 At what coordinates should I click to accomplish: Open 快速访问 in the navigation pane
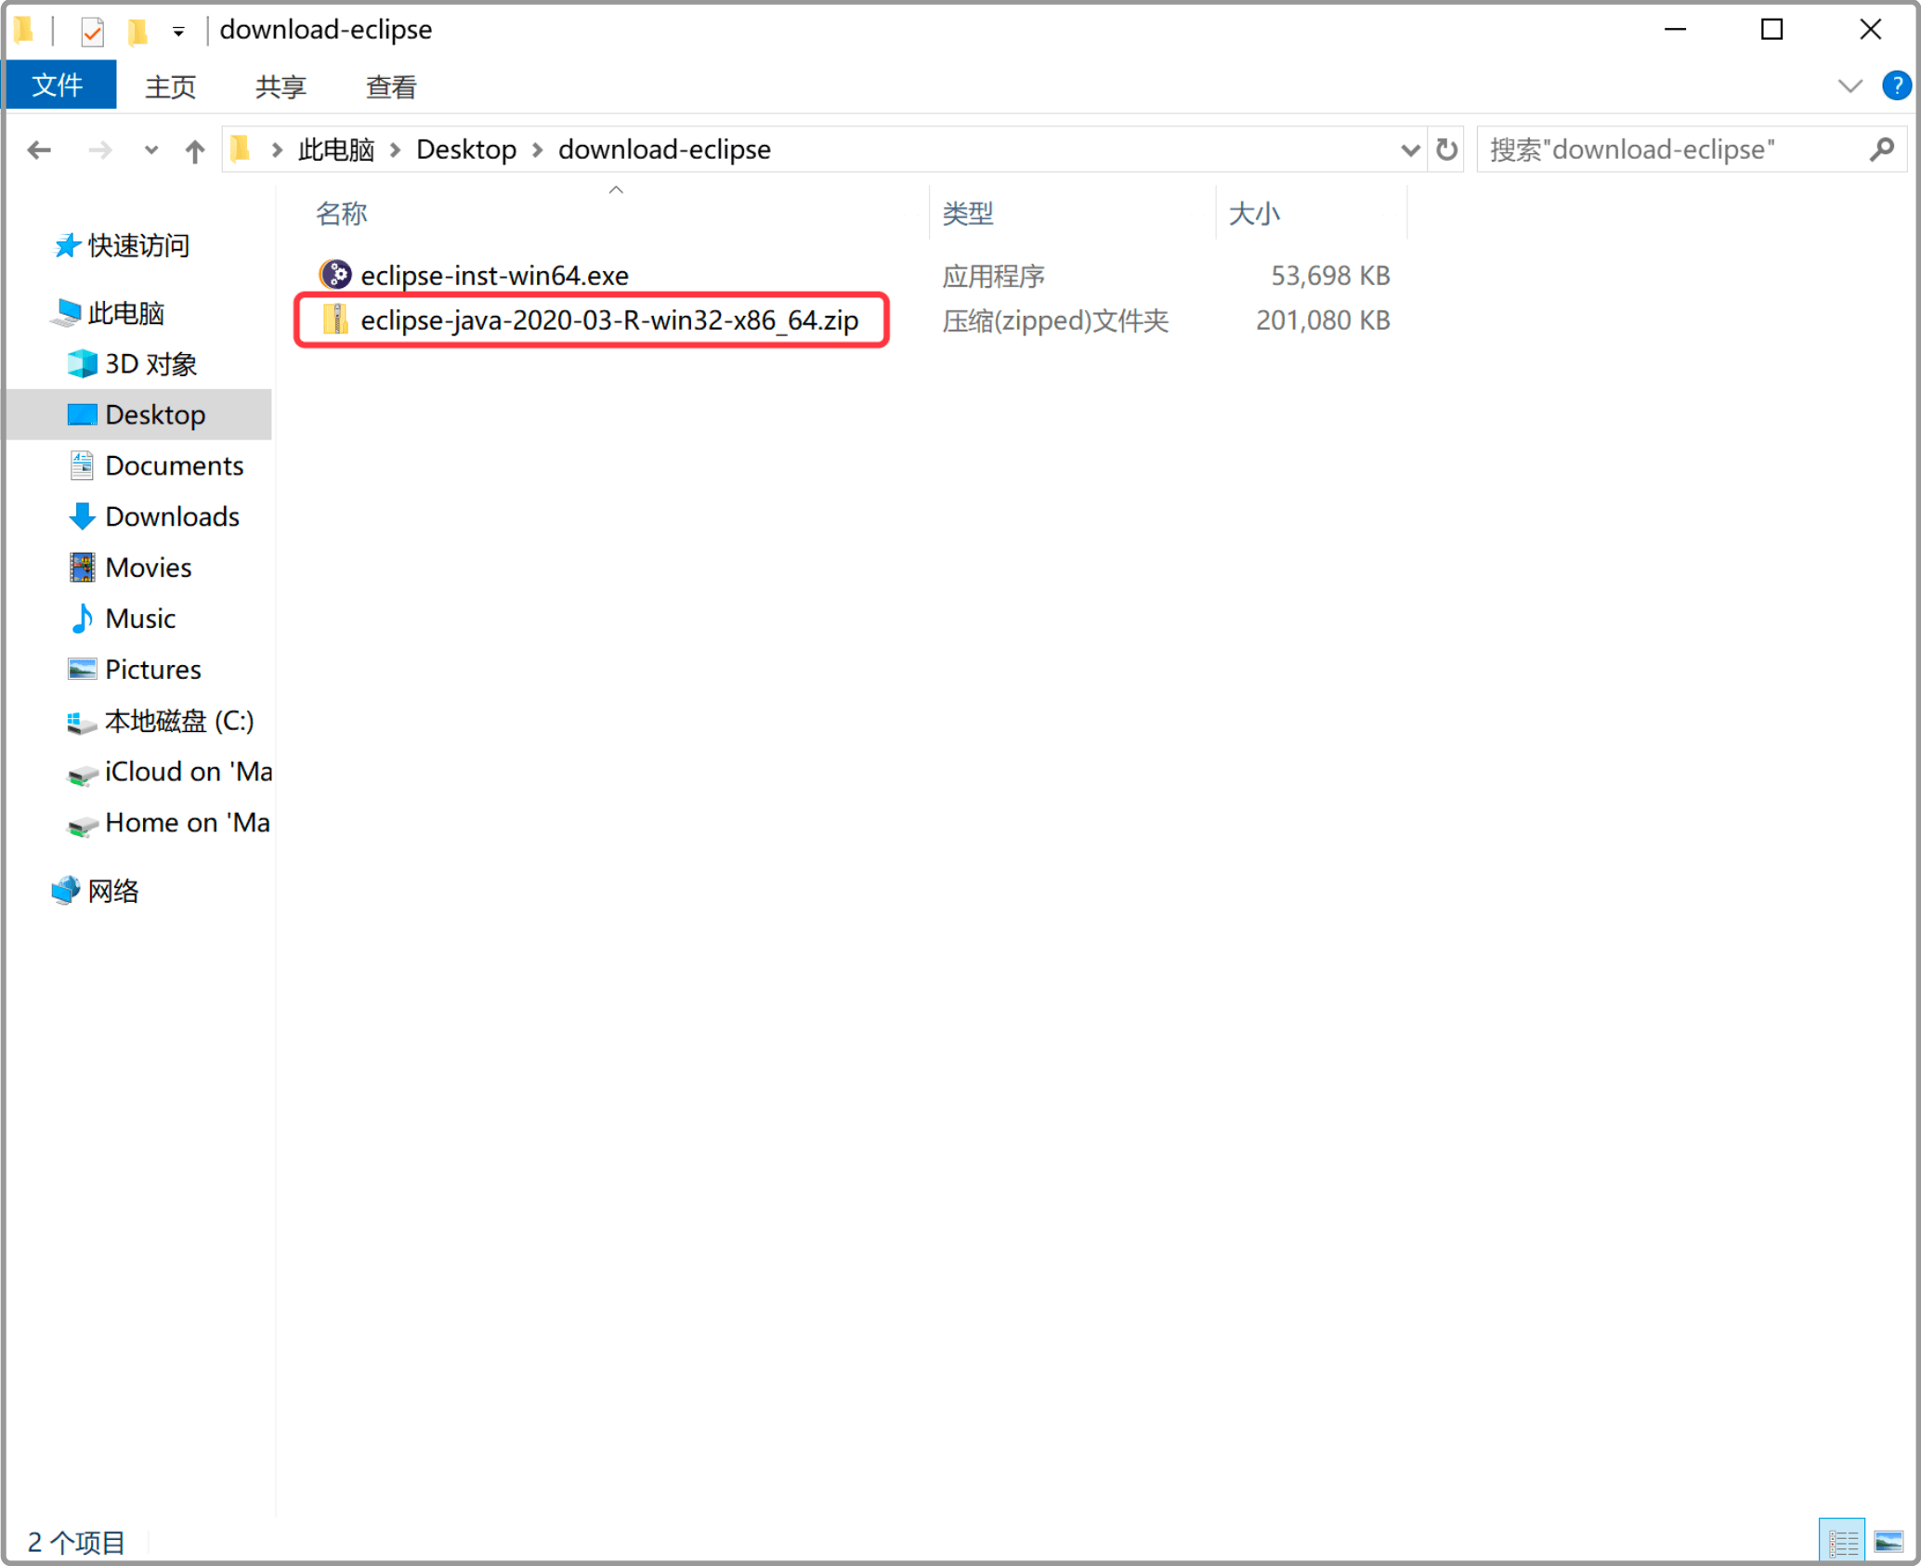pos(138,245)
